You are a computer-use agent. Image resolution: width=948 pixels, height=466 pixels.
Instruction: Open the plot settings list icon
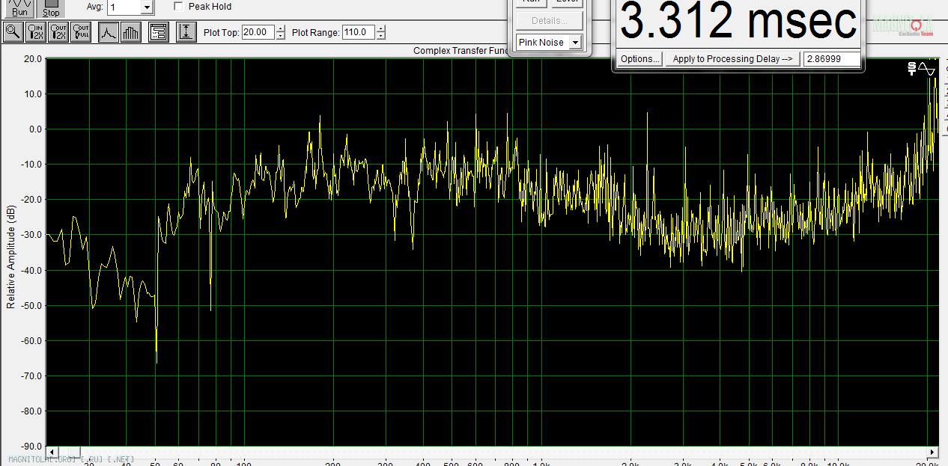coord(158,31)
